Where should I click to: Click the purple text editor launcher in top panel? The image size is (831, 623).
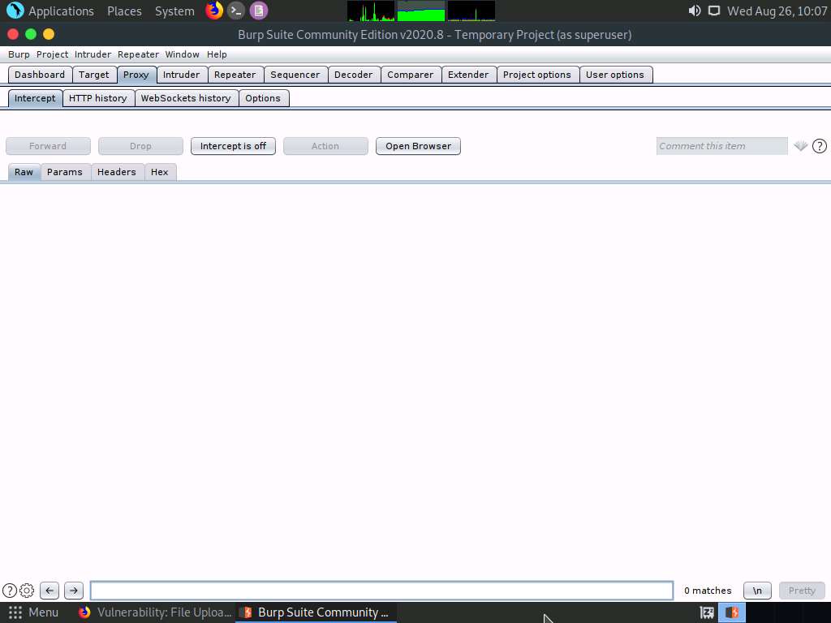[x=258, y=11]
